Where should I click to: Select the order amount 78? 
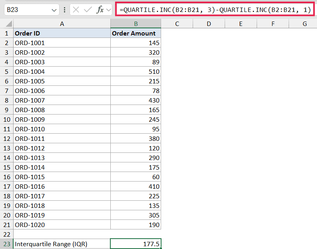point(136,91)
